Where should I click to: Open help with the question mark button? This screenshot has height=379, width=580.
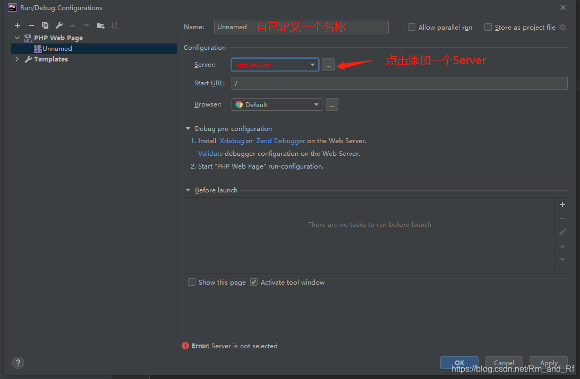pos(18,363)
